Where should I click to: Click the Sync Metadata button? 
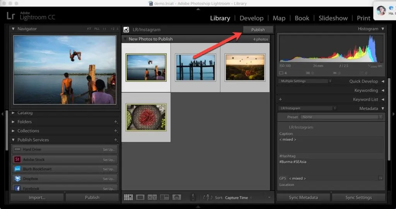coord(303,197)
